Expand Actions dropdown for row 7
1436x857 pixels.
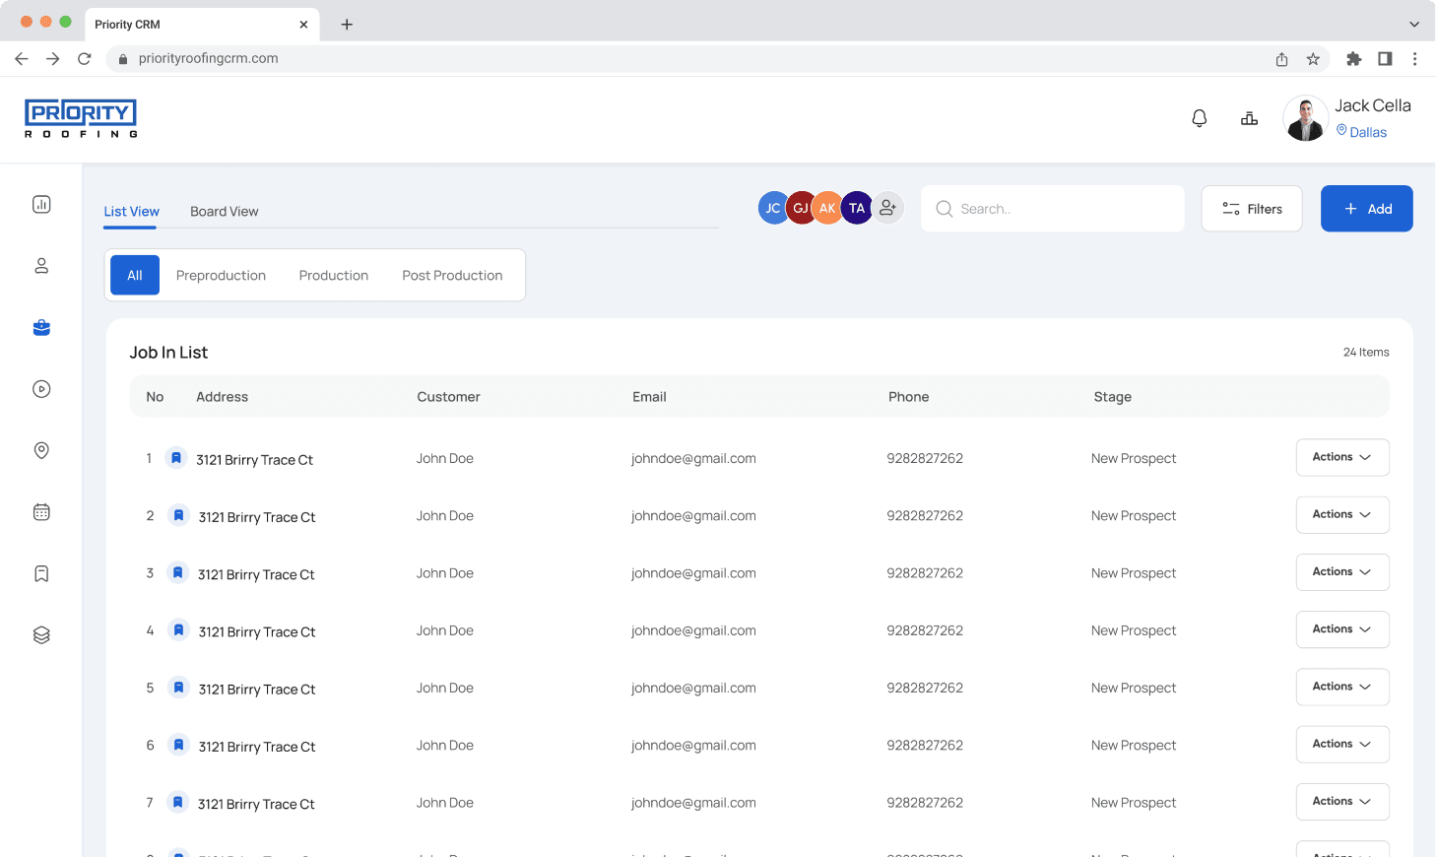tap(1342, 801)
